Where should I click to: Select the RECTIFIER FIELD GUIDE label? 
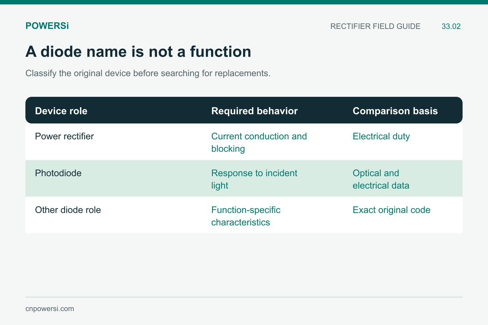point(375,26)
